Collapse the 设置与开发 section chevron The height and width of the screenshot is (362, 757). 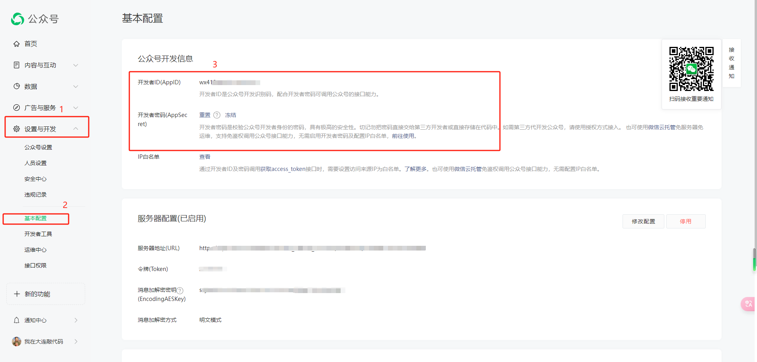[x=76, y=129]
